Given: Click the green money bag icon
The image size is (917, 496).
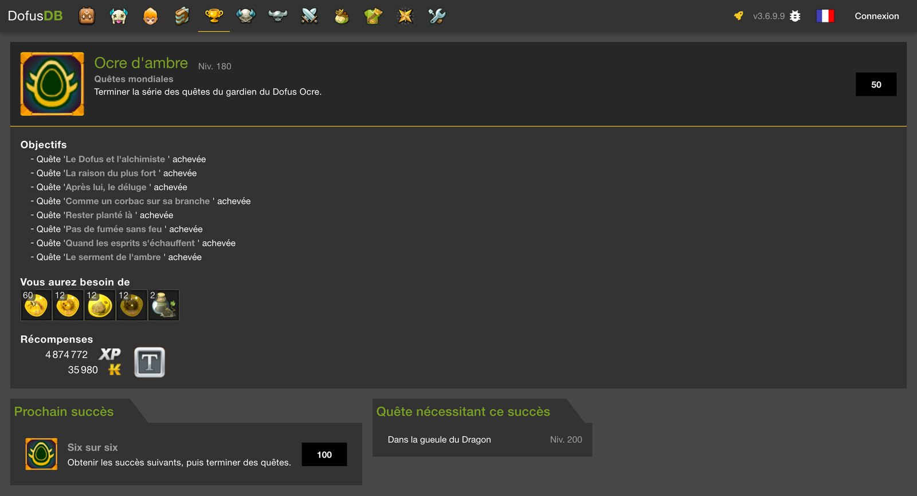Looking at the screenshot, I should pyautogui.click(x=342, y=16).
